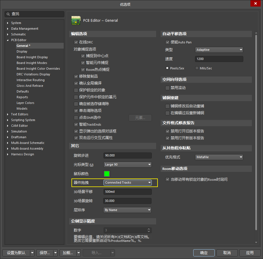Click the arrow next to 保存 button
This screenshot has width=263, height=259.
(55, 253)
